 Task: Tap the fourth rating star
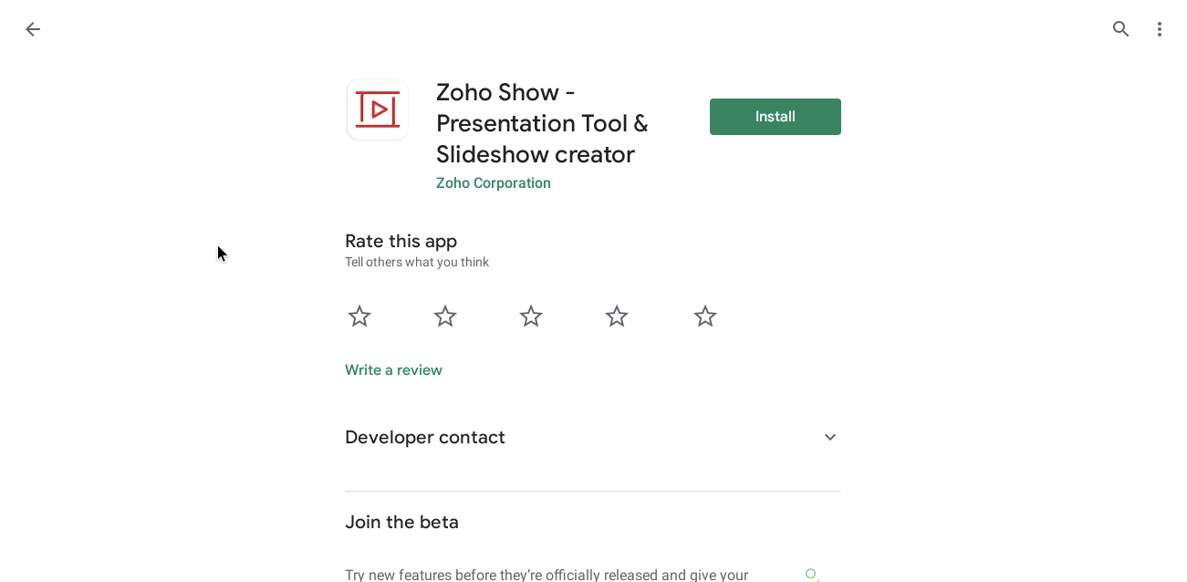[x=617, y=317]
